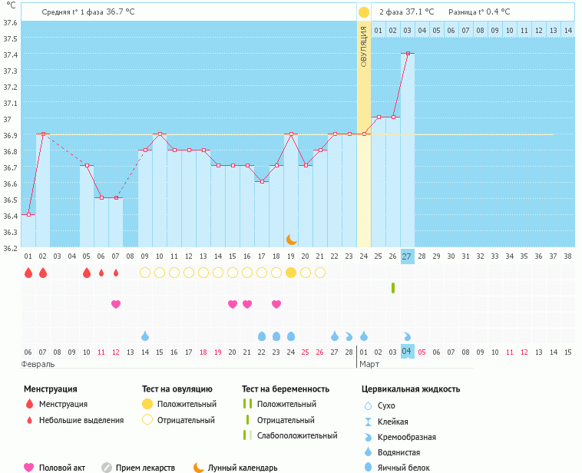582x473 pixels.
Task: Click the 37.4 temperature point on day 27
Action: [x=407, y=54]
